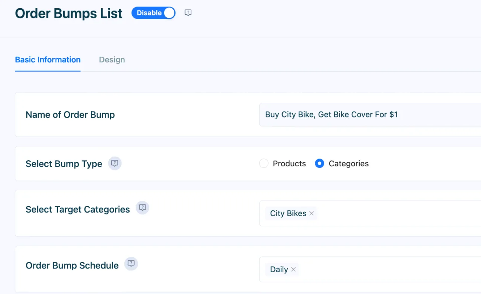
Task: Switch to the Basic Information tab
Action: click(48, 60)
